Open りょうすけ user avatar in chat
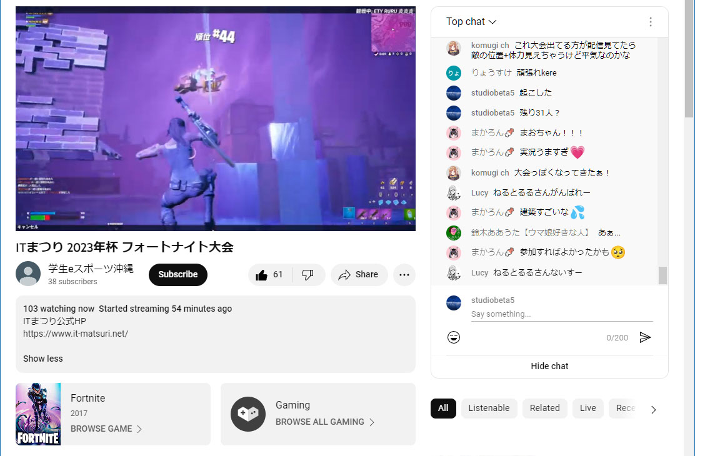The width and height of the screenshot is (720, 456). pos(454,73)
